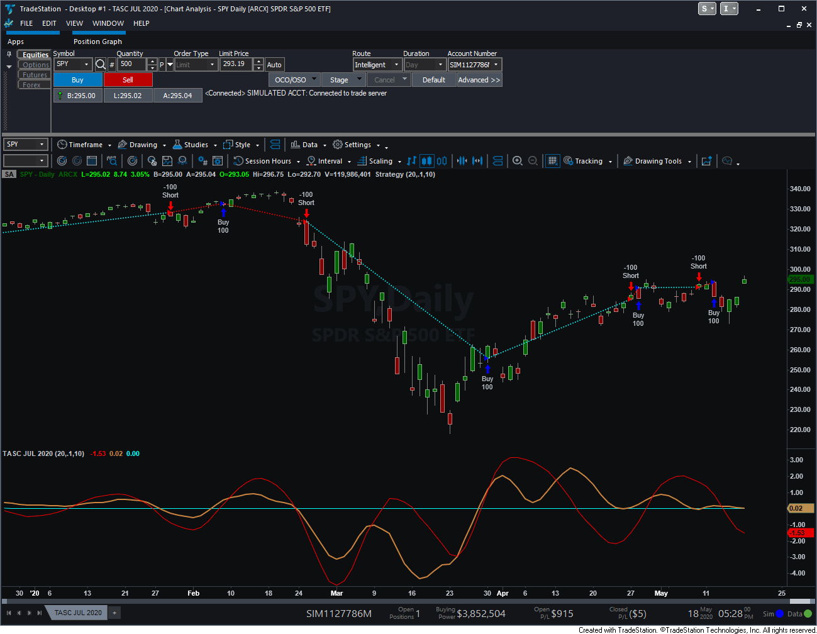The image size is (817, 634).
Task: Click the add chart snapshot icon
Action: [x=706, y=161]
